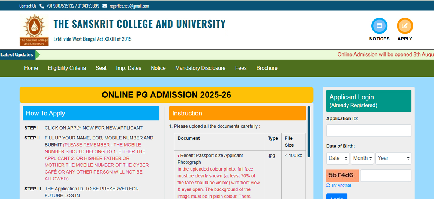Image resolution: width=434 pixels, height=199 pixels.
Task: Click the phone number +91 9007535132
Action: point(60,6)
